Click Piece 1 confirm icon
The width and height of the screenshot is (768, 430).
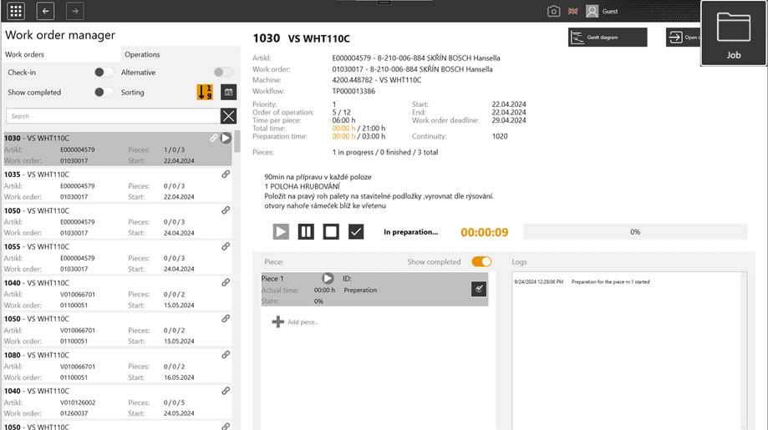click(x=479, y=289)
